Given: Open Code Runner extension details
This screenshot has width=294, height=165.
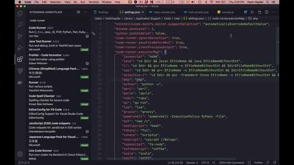Looking at the screenshot, I should click(59, 32).
